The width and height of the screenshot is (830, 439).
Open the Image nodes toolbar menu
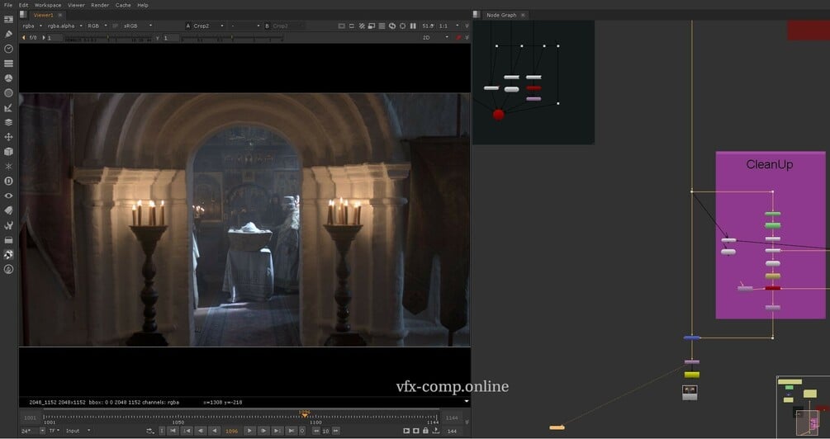click(8, 19)
